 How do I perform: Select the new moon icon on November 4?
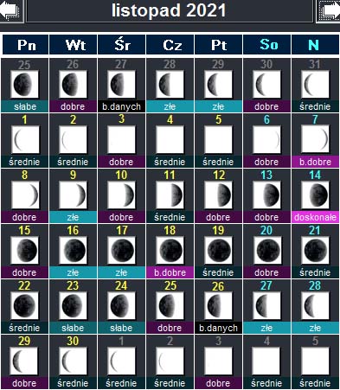click(170, 139)
